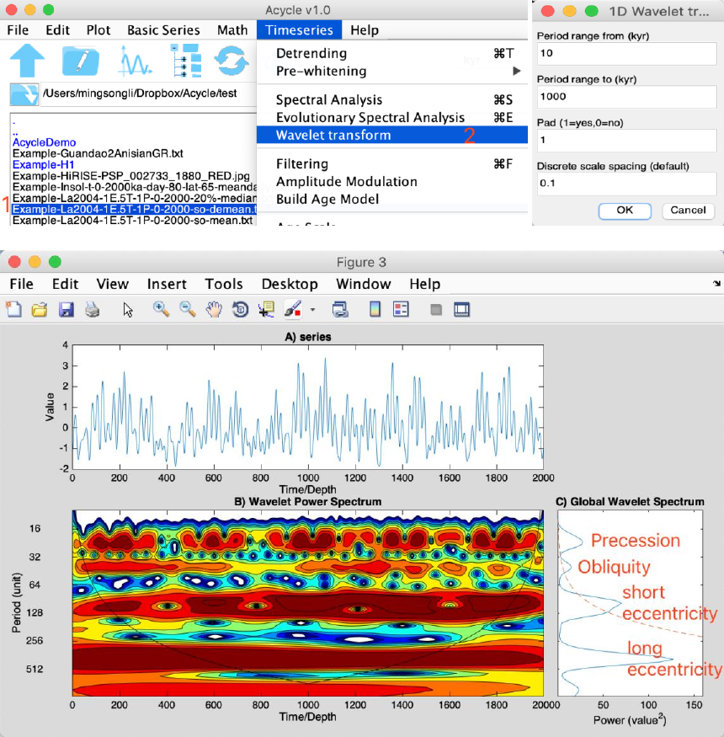This screenshot has height=737, width=724.
Task: Click the plot series wave icon
Action: coord(134,61)
